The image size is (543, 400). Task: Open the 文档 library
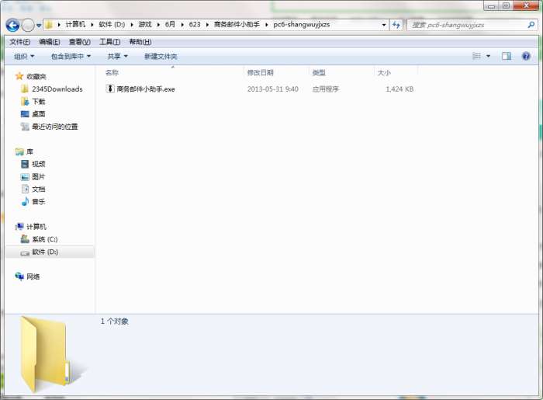[x=39, y=190]
